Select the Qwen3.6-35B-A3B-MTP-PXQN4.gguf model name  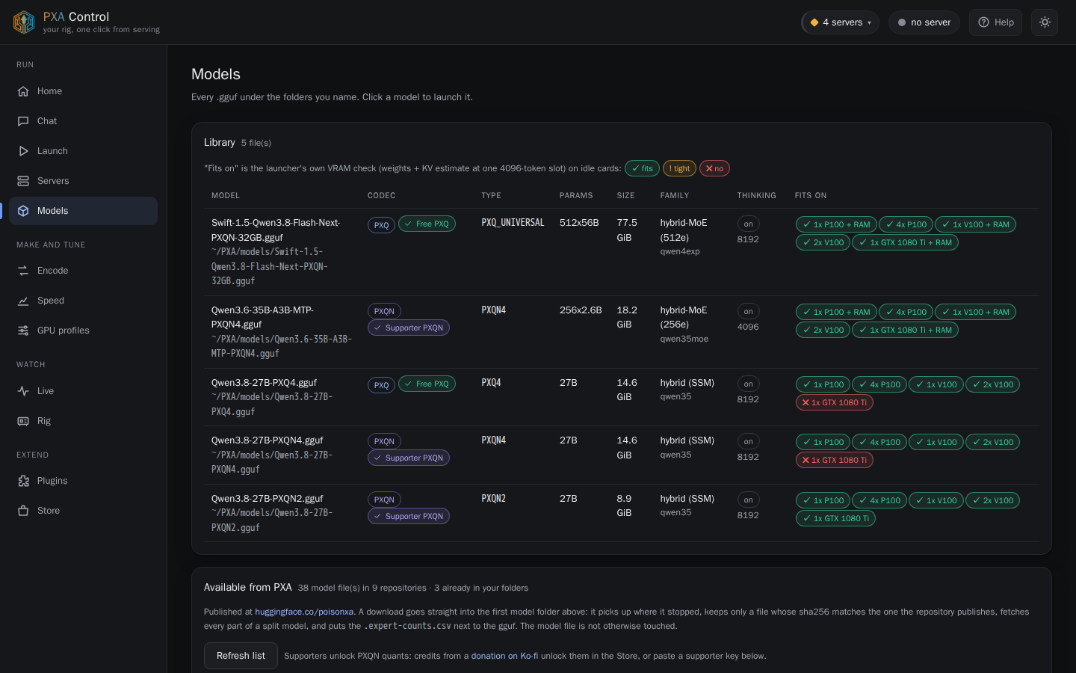pyautogui.click(x=262, y=317)
